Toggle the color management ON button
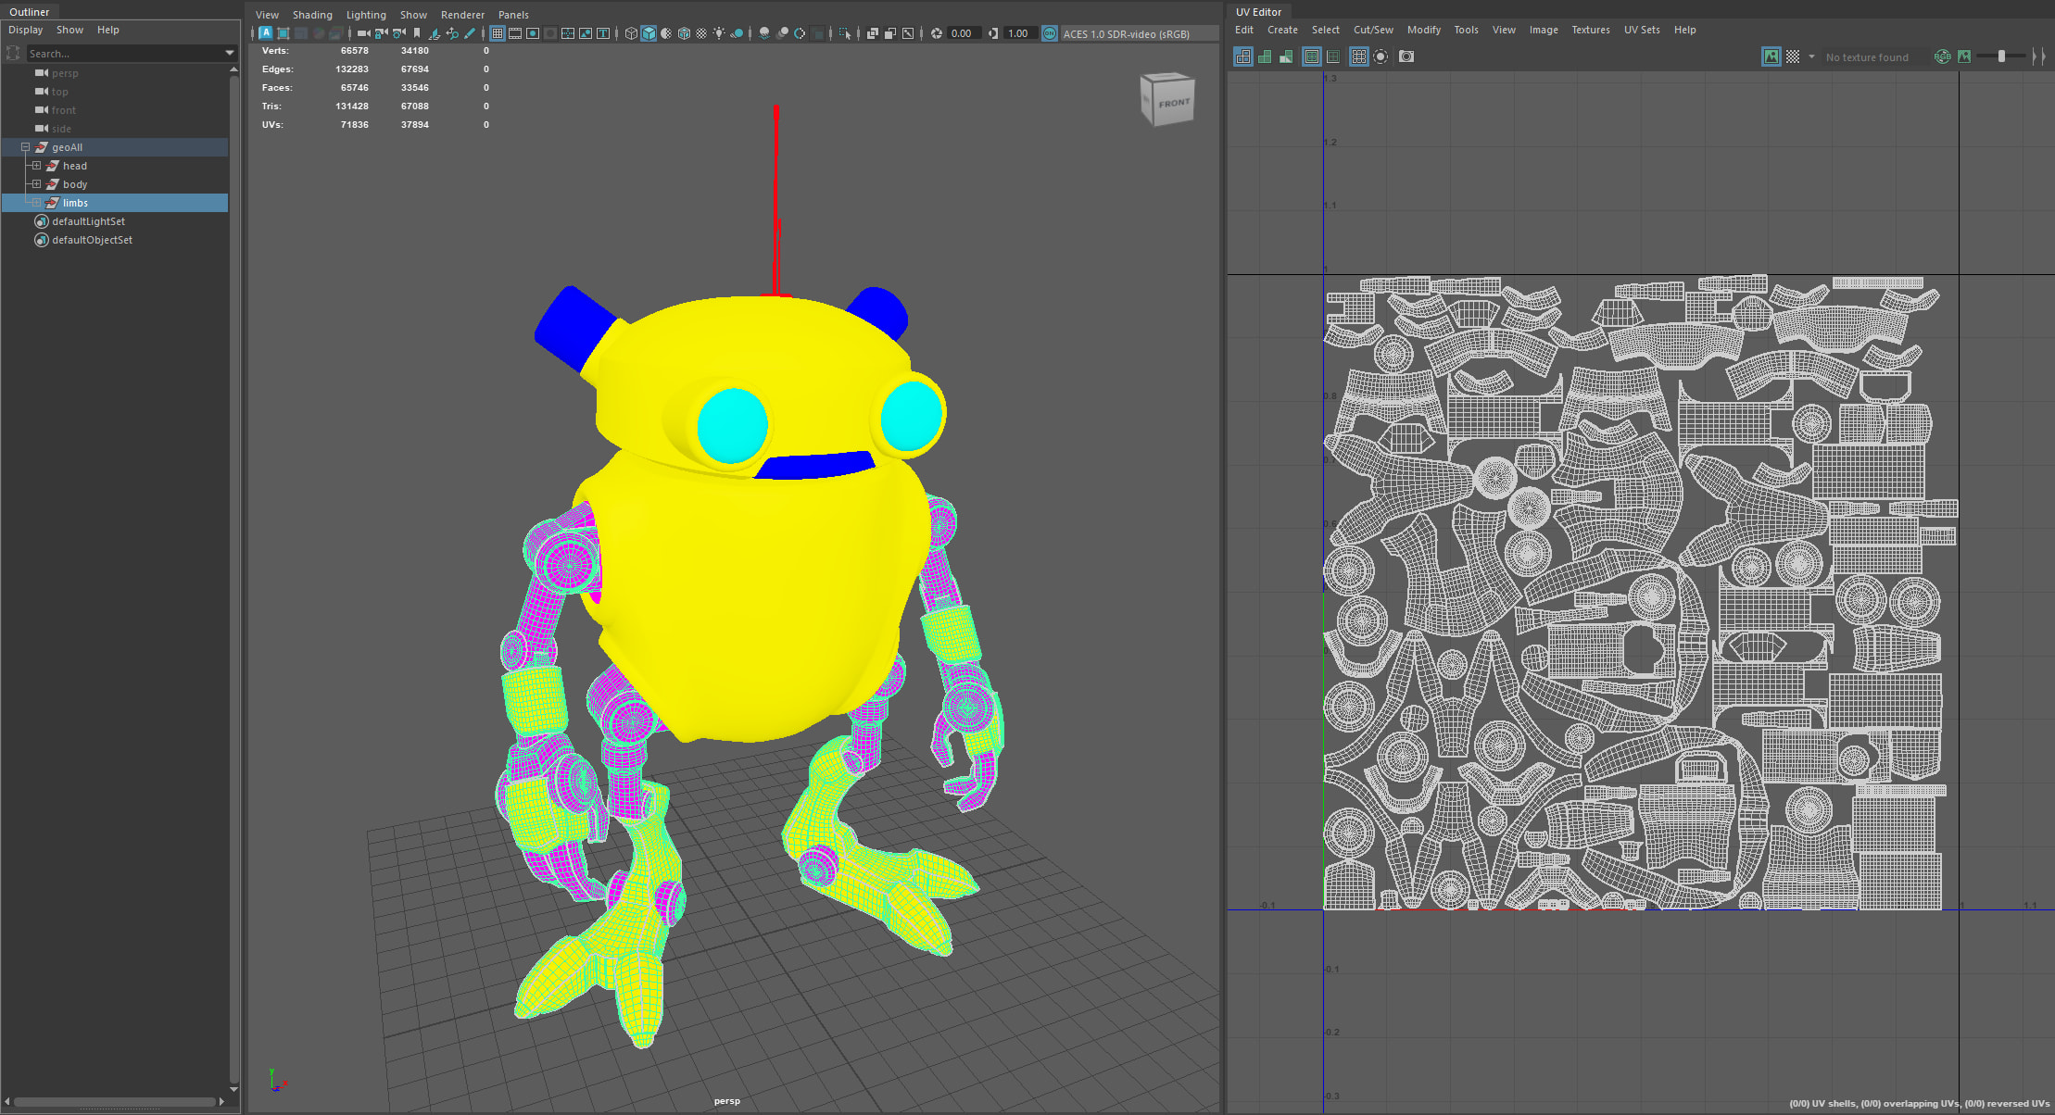The image size is (2055, 1115). pyautogui.click(x=1049, y=33)
